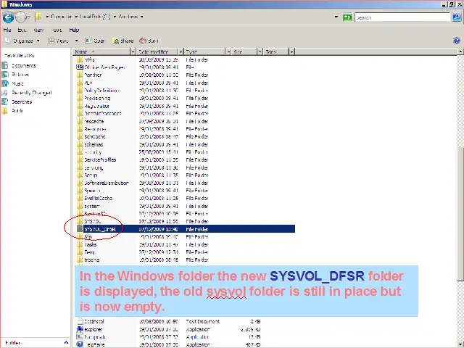The image size is (464, 348).
Task: Select the Music favorite link
Action: (17, 84)
